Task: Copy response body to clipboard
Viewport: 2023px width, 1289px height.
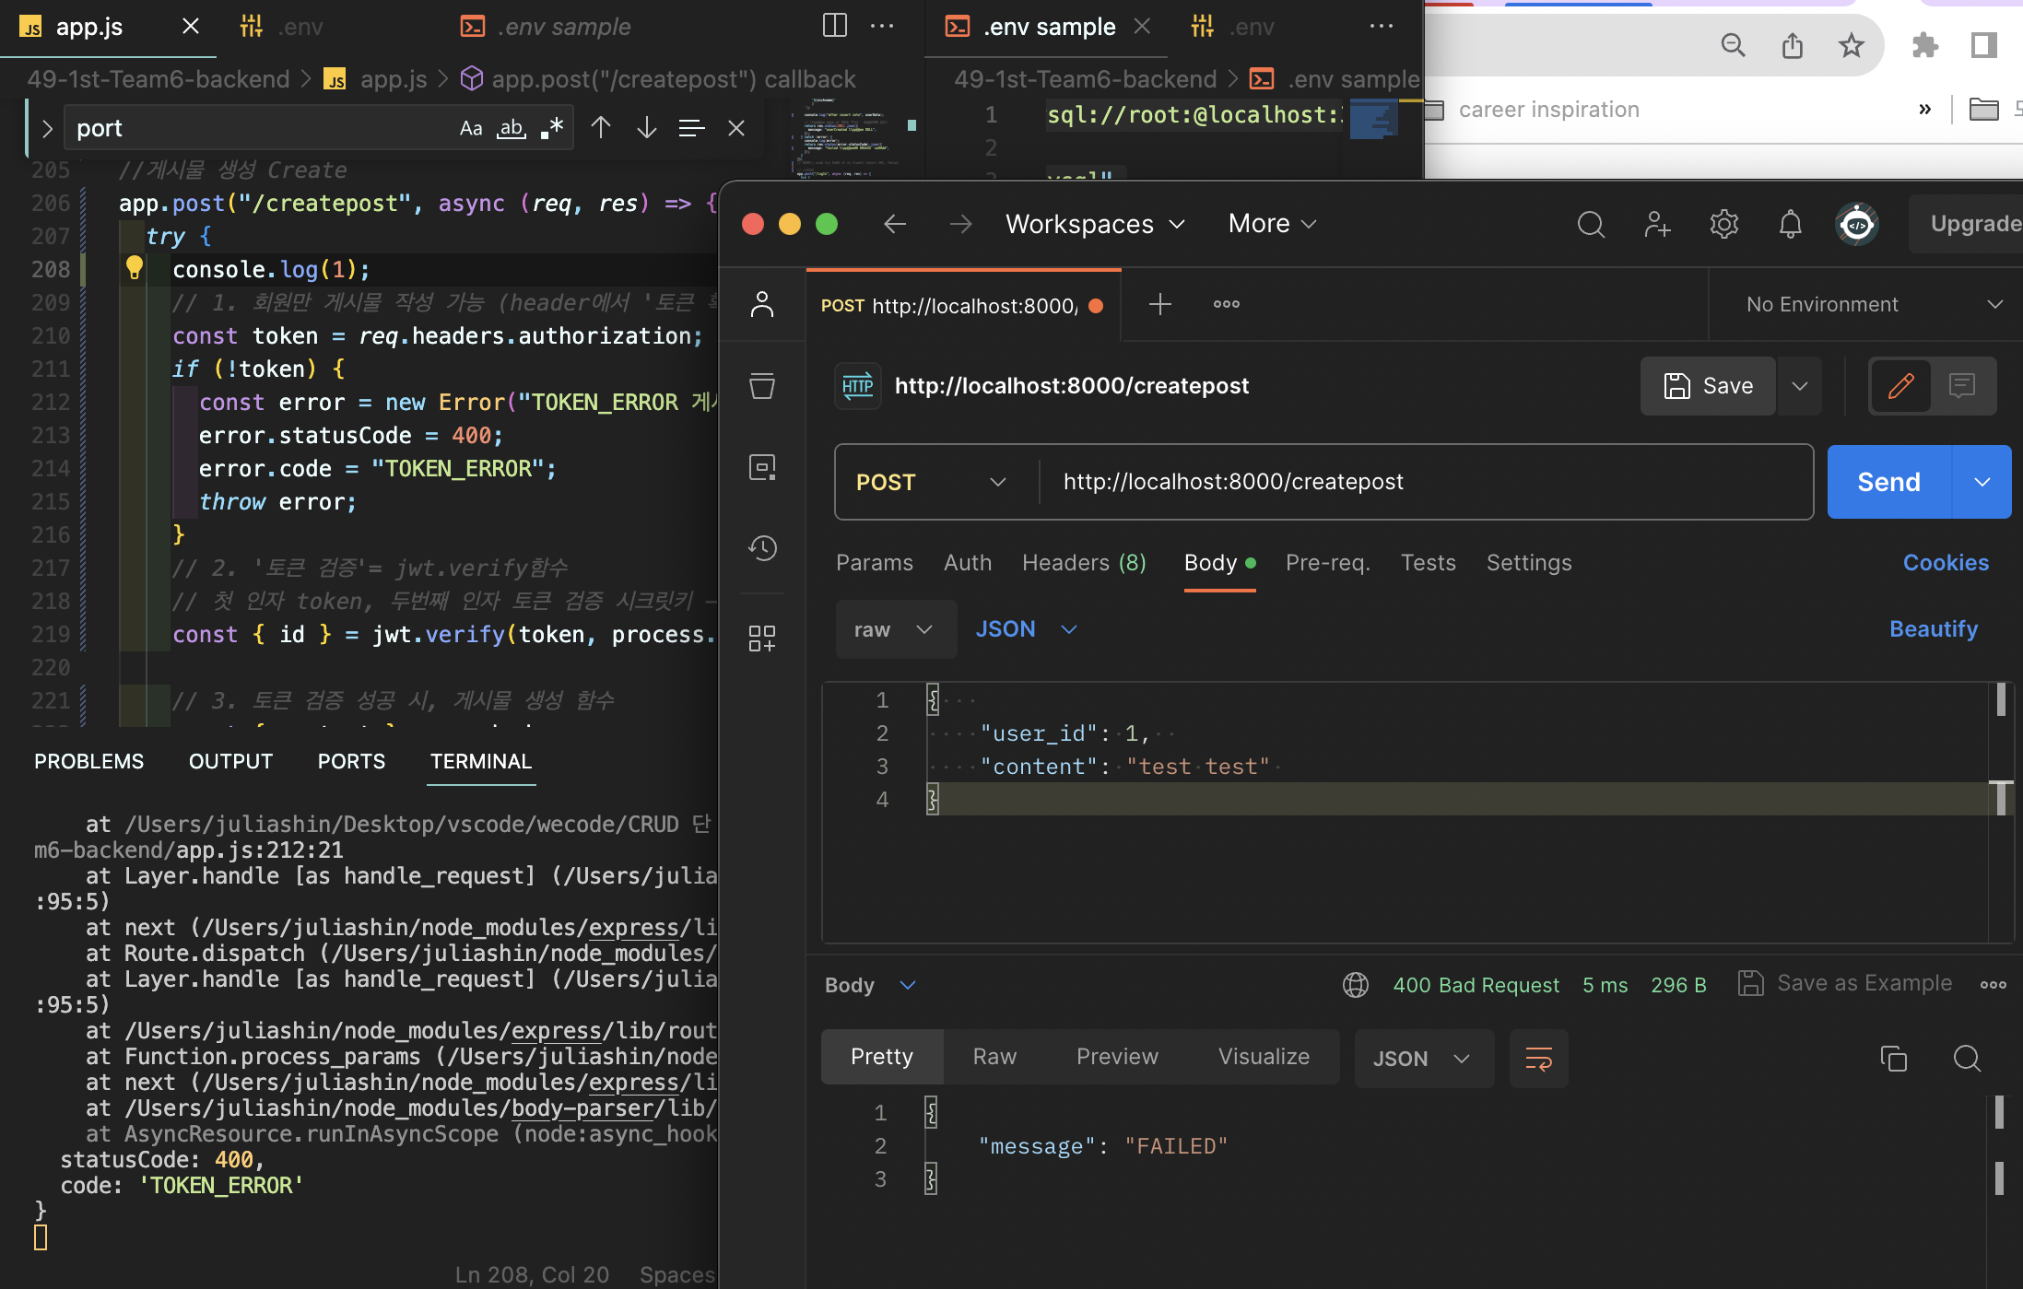Action: click(x=1893, y=1059)
